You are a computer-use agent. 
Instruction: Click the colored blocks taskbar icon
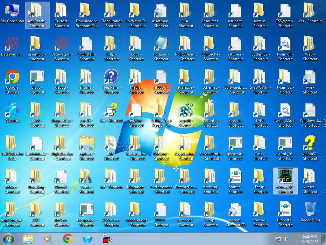click(107, 239)
